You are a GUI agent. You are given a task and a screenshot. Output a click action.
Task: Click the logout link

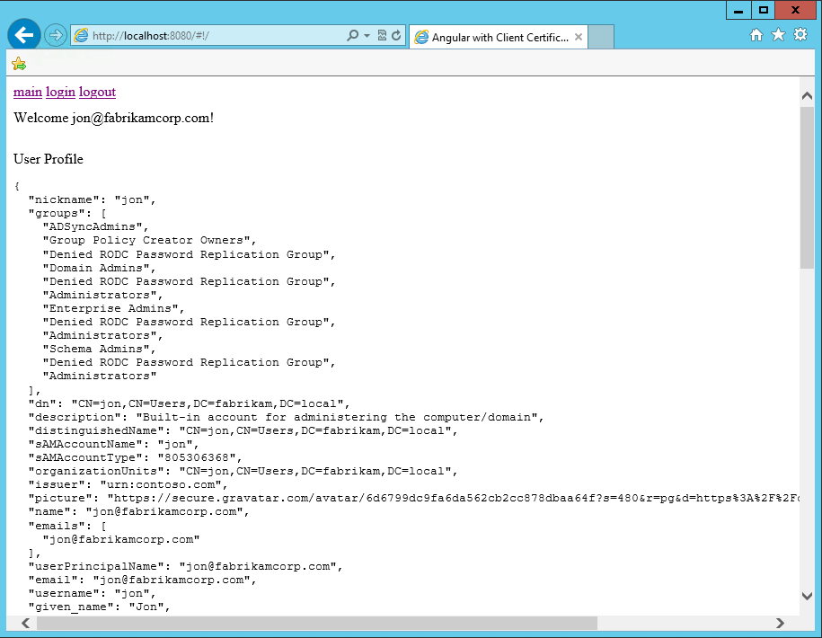click(x=97, y=92)
